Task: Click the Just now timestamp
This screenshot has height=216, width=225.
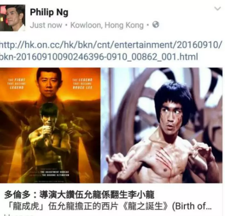Action: 46,25
